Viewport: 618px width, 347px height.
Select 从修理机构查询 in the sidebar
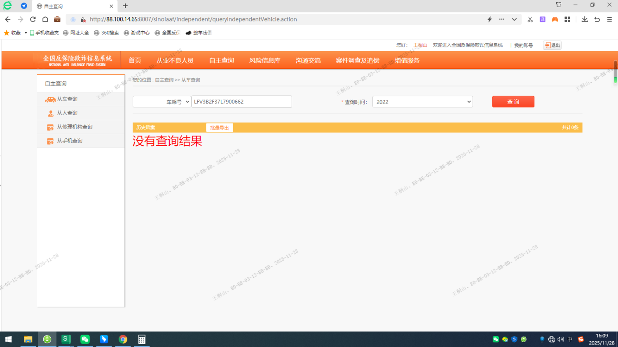click(x=75, y=127)
